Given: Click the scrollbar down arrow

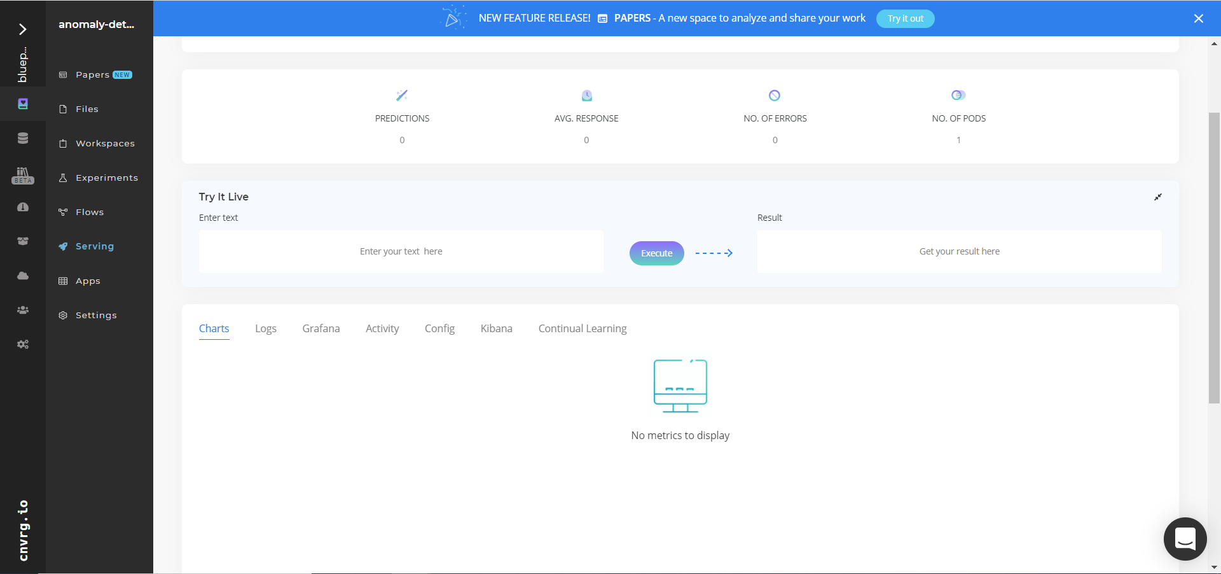Looking at the screenshot, I should [x=1214, y=567].
